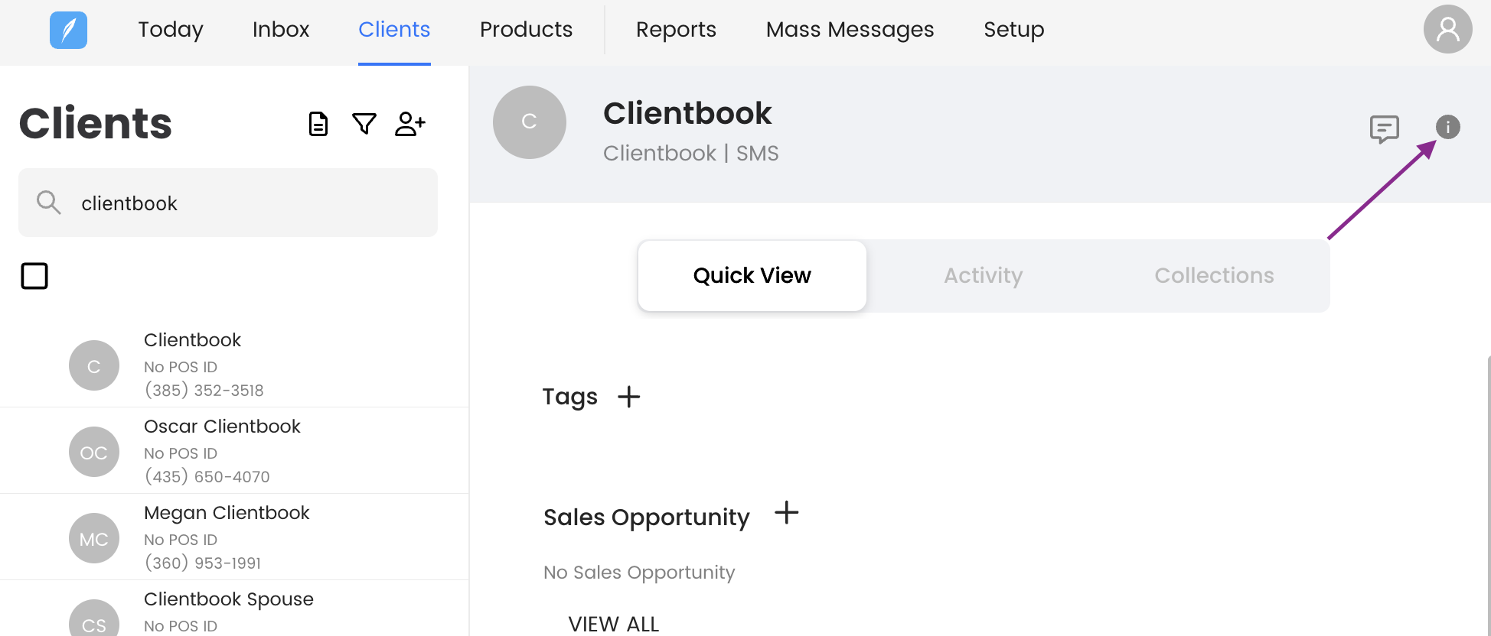Viewport: 1491px width, 636px height.
Task: Go to Mass Messages
Action: (x=850, y=30)
